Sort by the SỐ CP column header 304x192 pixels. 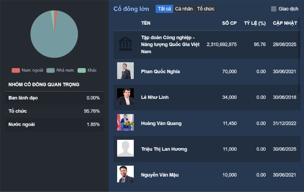(x=229, y=23)
